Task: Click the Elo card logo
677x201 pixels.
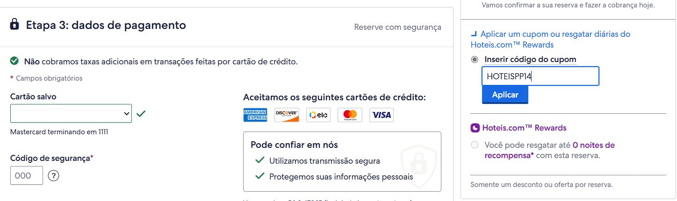Action: click(318, 115)
